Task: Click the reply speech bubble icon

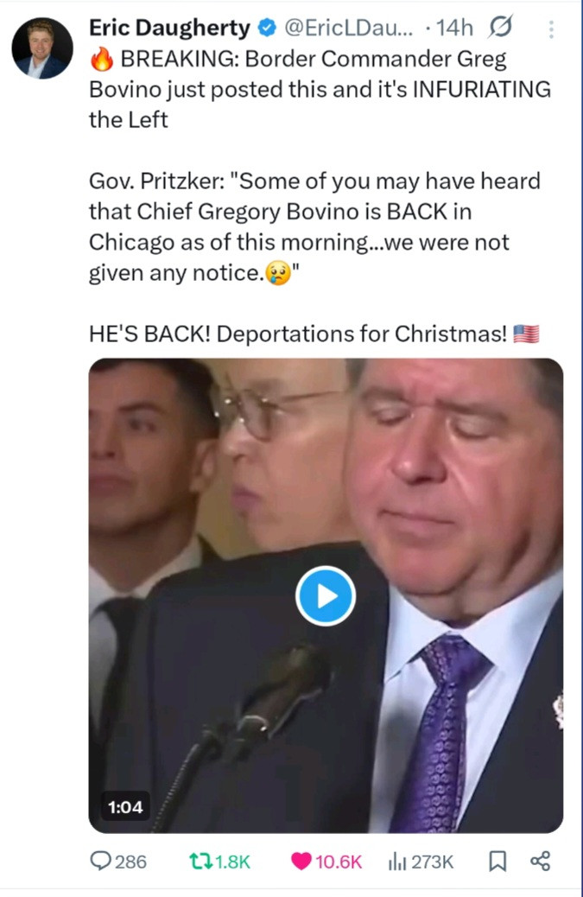Action: (101, 861)
